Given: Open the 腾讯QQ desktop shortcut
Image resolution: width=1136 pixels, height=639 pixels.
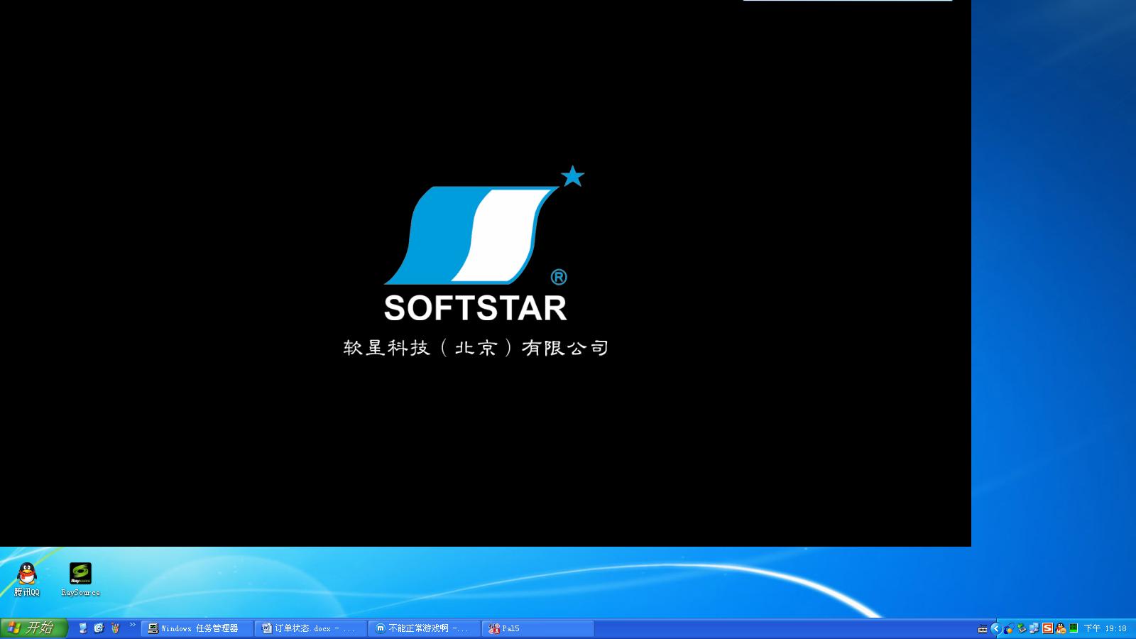Looking at the screenshot, I should 27,579.
